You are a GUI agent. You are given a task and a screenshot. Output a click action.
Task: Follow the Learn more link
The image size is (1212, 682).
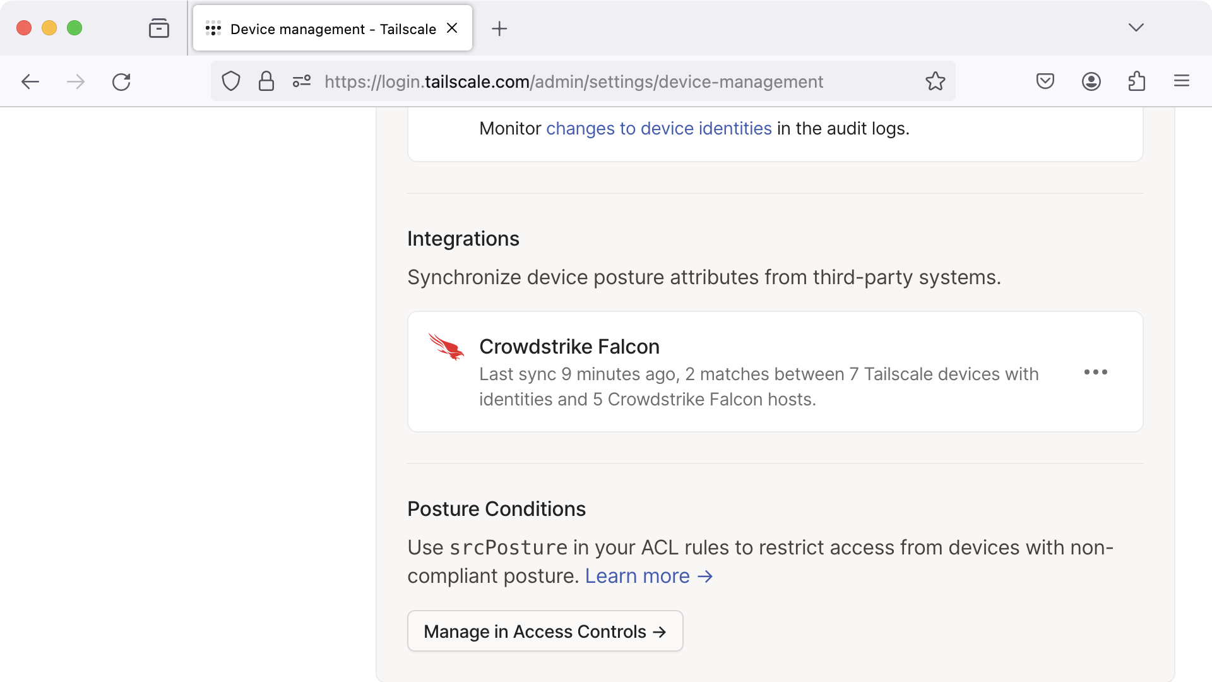coord(648,577)
